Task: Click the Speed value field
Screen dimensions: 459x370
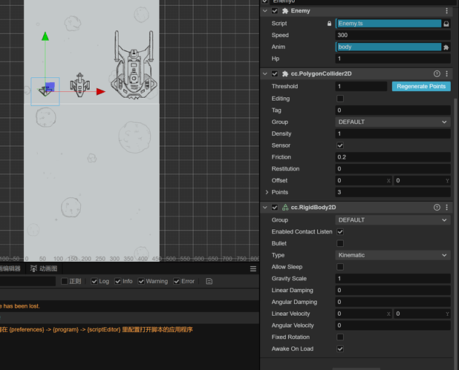Action: (x=393, y=35)
